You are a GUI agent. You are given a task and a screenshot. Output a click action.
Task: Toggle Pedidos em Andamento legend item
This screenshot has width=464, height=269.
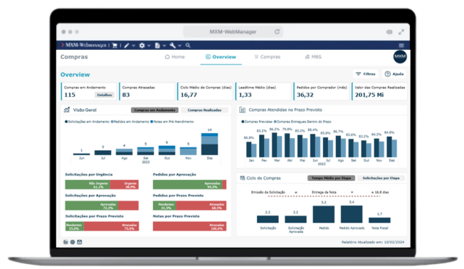pyautogui.click(x=130, y=122)
